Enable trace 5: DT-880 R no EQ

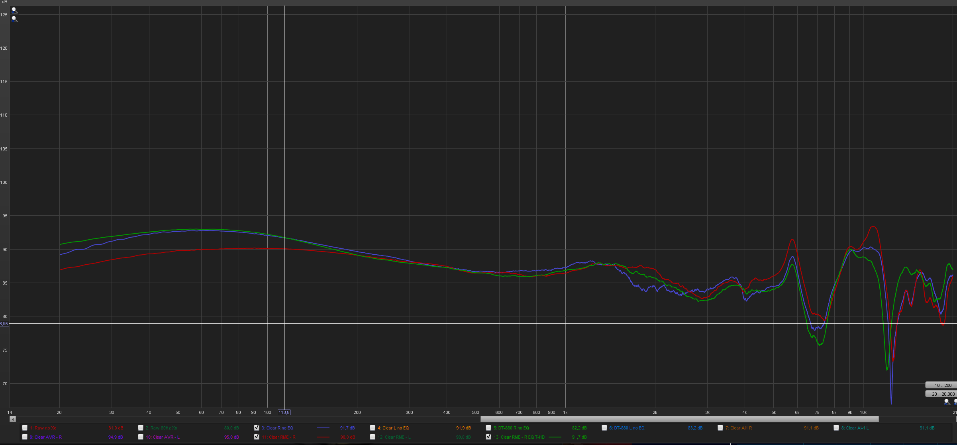click(488, 427)
